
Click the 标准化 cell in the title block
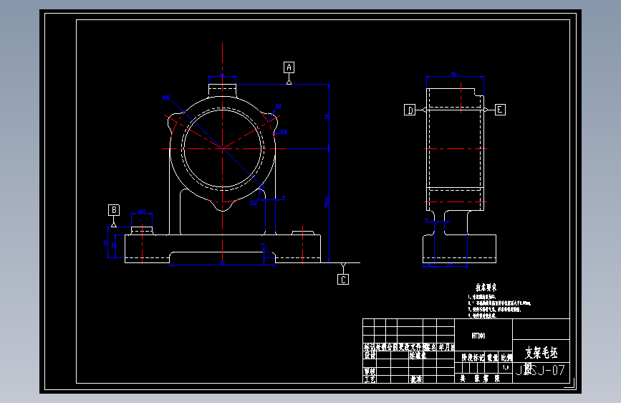pos(418,356)
